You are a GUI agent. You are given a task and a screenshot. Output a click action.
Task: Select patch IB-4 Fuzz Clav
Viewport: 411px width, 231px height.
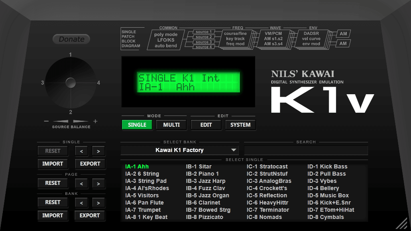pyautogui.click(x=205, y=188)
